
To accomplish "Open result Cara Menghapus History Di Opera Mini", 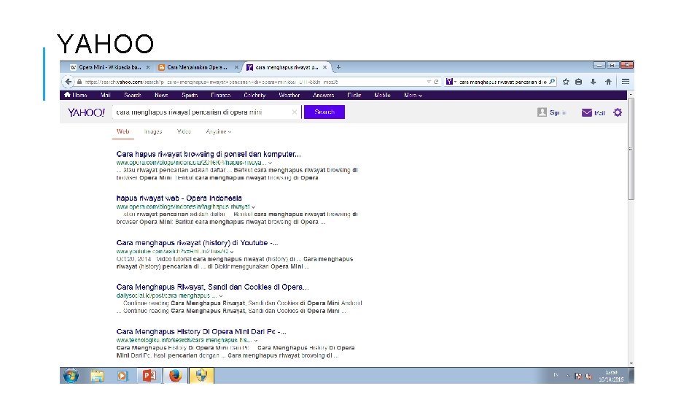I will (201, 332).
